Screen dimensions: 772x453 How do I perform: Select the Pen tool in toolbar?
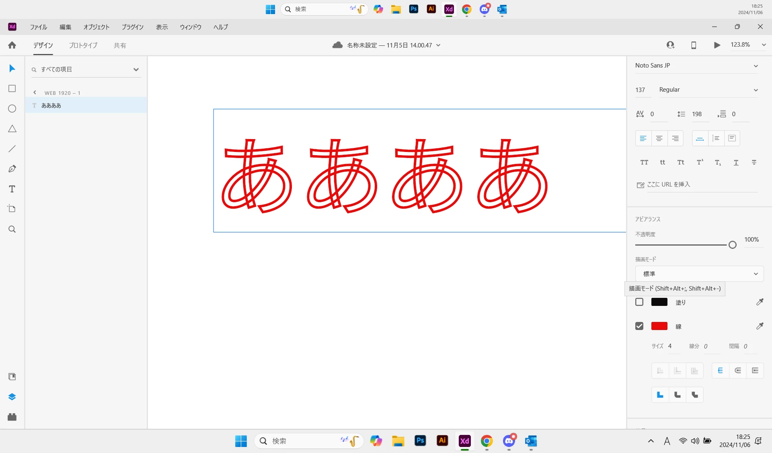pyautogui.click(x=12, y=169)
